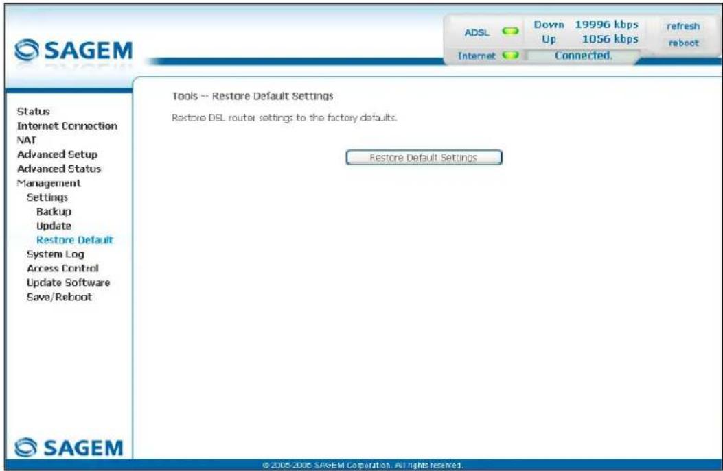Click the reboot link in header
This screenshot has width=723, height=471.
tap(683, 43)
